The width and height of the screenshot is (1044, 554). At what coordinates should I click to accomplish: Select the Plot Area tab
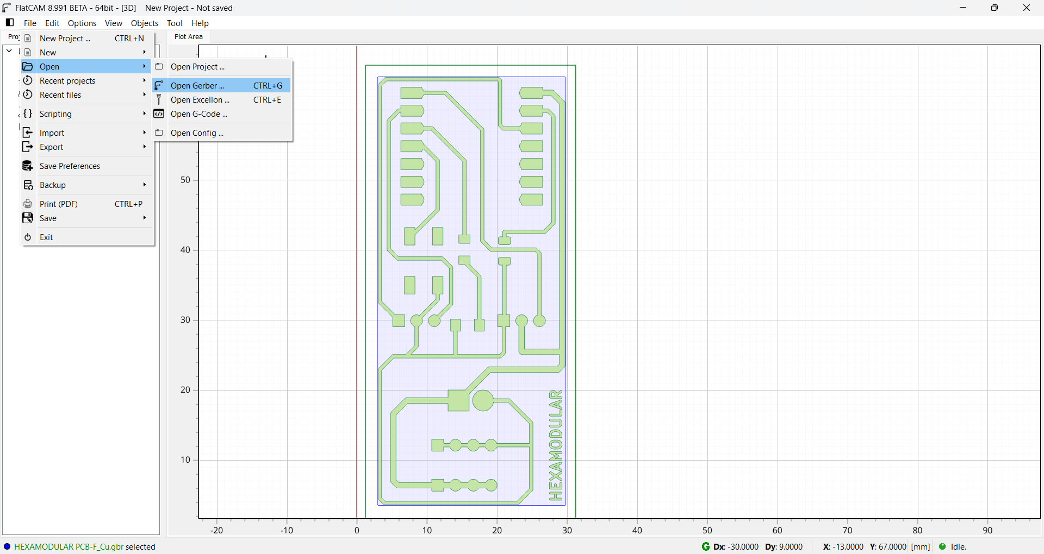click(x=189, y=37)
